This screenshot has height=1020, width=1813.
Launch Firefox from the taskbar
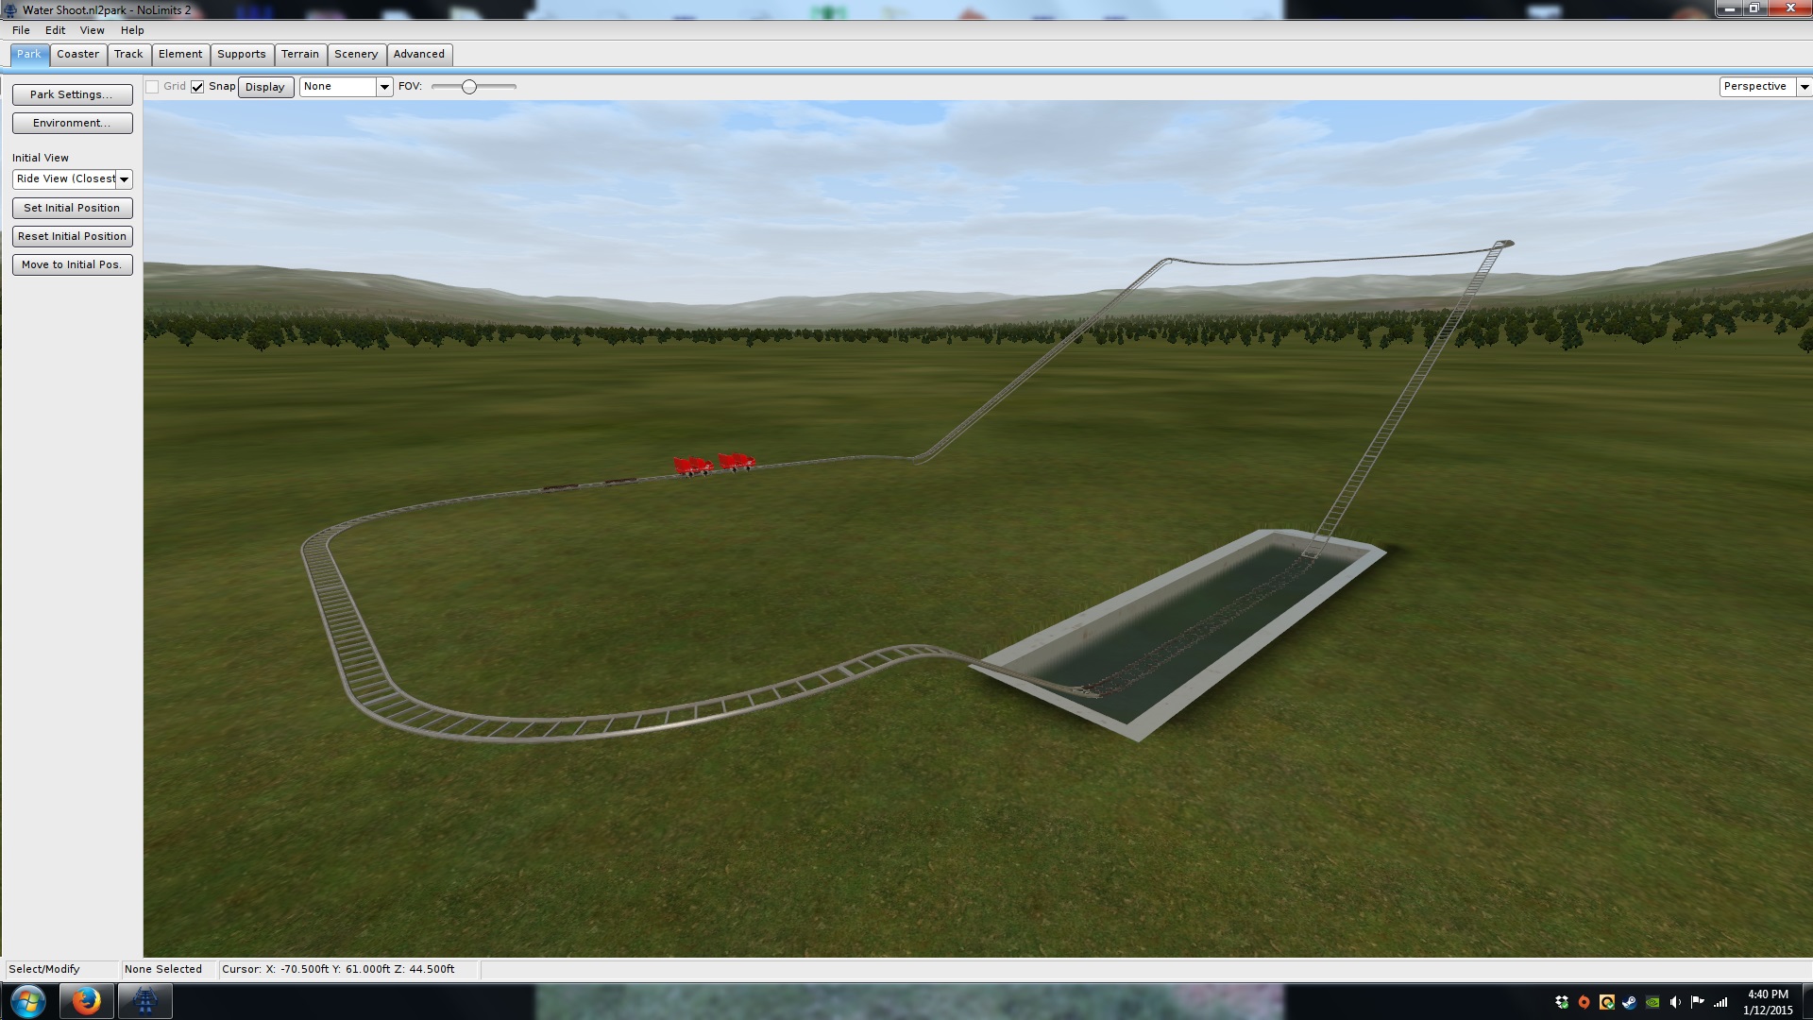86,1000
